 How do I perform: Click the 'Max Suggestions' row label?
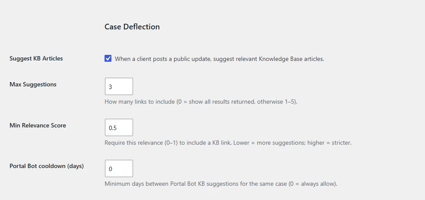[33, 84]
